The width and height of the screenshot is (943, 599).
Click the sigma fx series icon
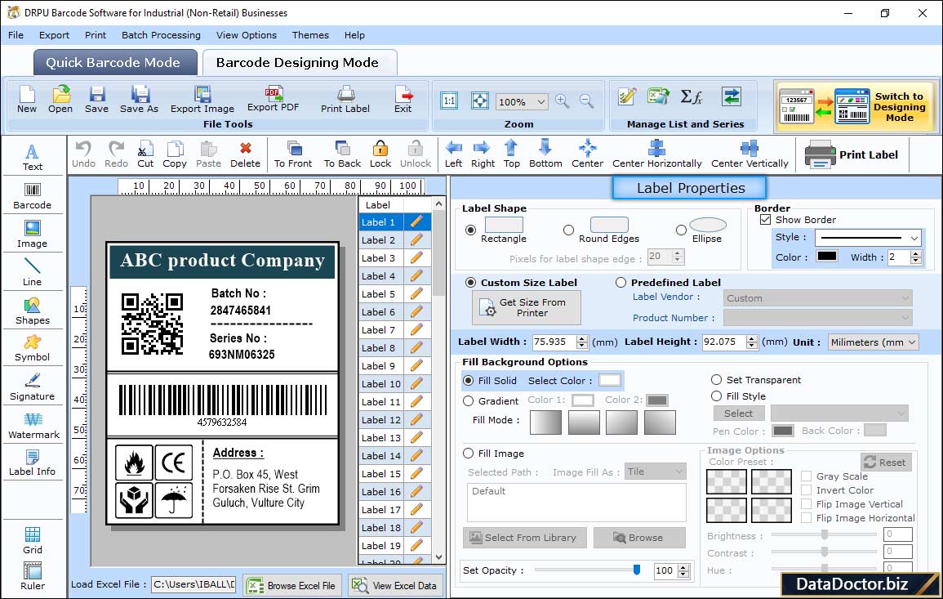691,96
